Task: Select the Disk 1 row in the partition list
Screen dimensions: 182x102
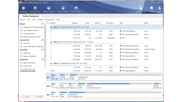Action: click(106, 27)
